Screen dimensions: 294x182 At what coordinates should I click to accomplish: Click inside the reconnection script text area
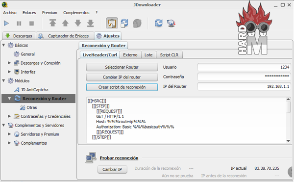tap(186, 120)
